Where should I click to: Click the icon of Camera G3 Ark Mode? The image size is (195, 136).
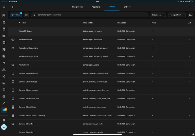click(13, 107)
